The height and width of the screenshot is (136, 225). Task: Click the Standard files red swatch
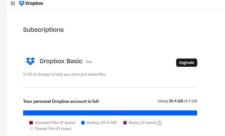(31, 123)
